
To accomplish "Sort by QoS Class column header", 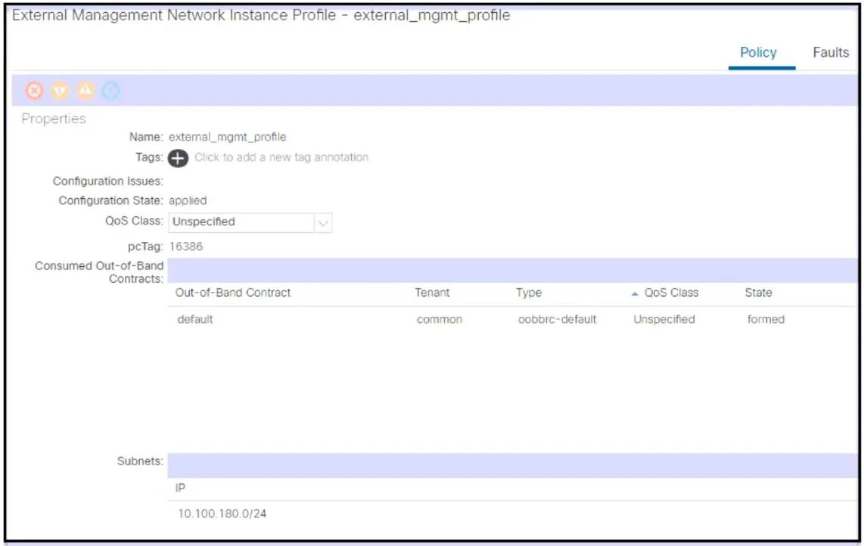I will click(671, 293).
